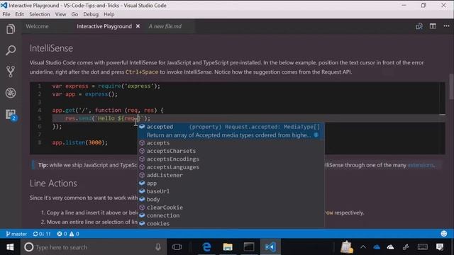Image resolution: width=454 pixels, height=255 pixels.
Task: Open the Source Control view
Action: [11, 72]
